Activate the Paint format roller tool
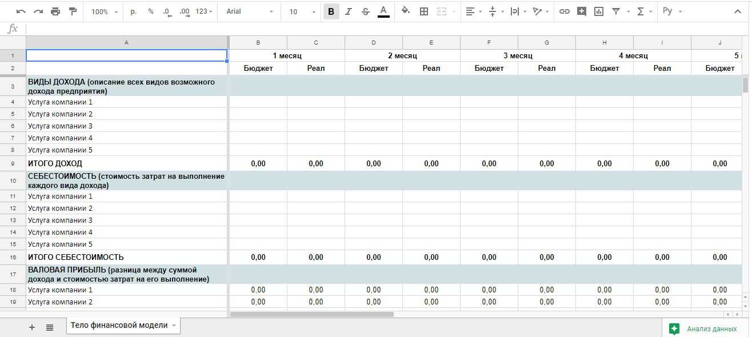The width and height of the screenshot is (752, 337). click(x=73, y=11)
